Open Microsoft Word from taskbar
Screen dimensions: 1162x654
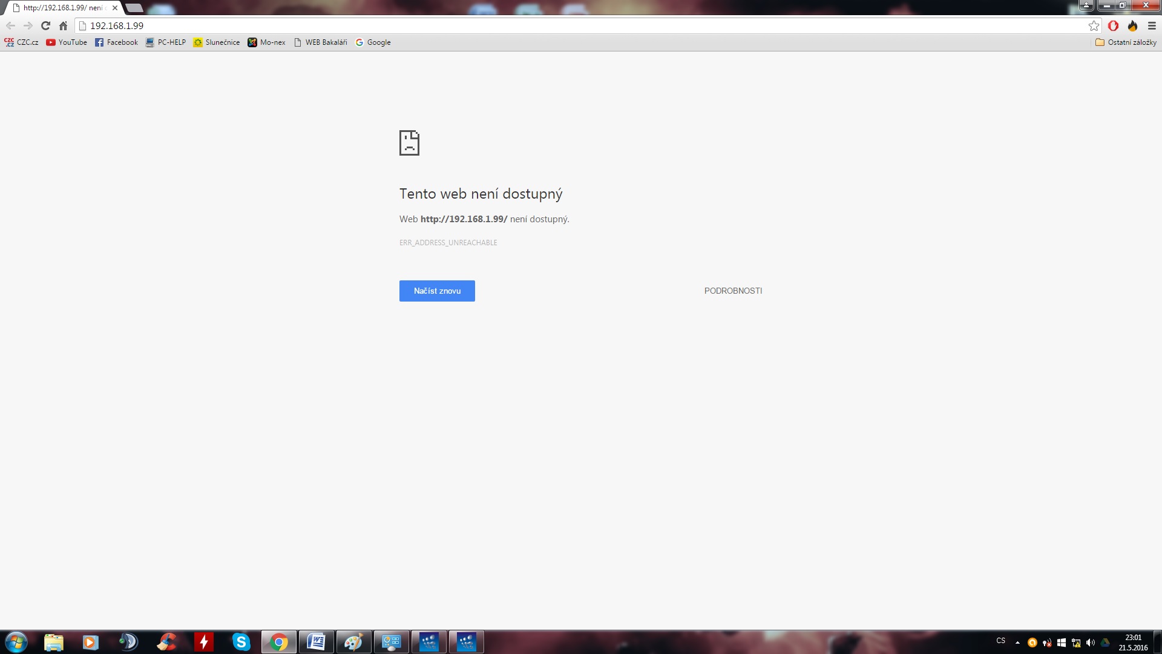click(x=316, y=642)
